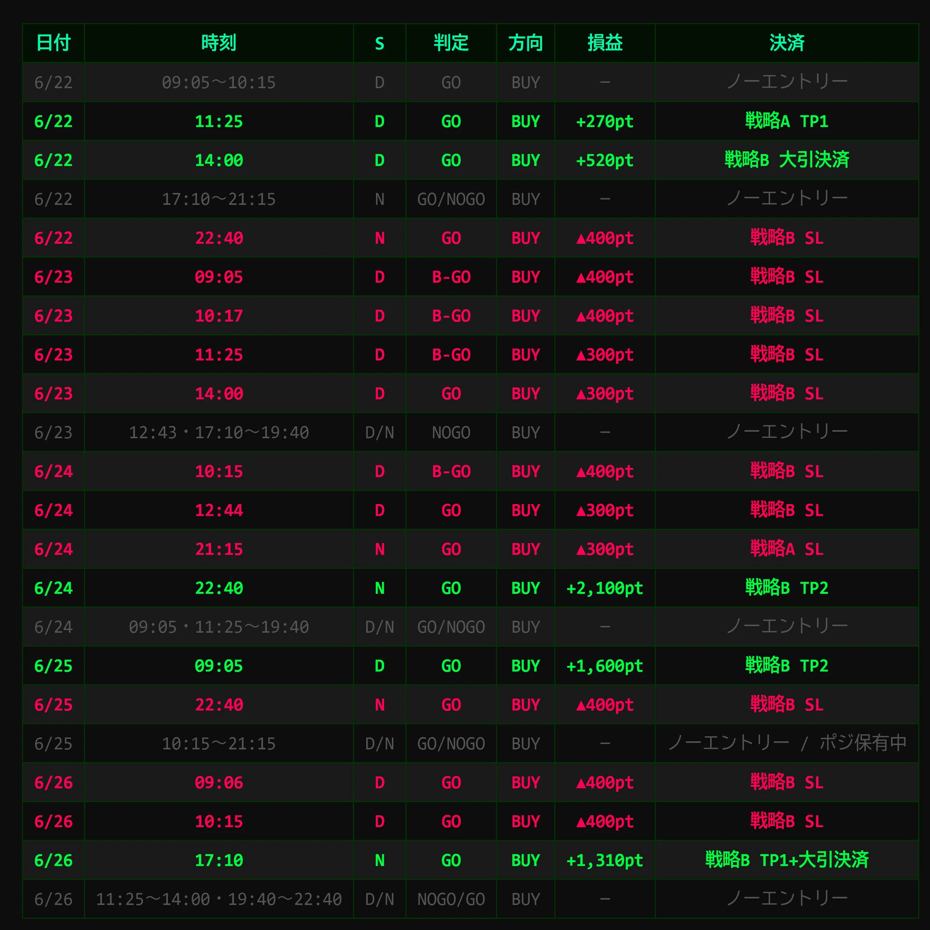Select the 6/22 11:25 time cell
Screen dimensions: 930x930
point(219,121)
